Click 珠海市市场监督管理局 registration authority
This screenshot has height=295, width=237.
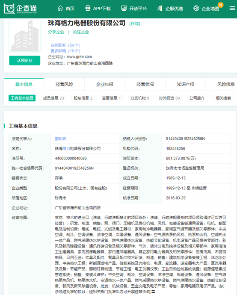click(x=185, y=168)
